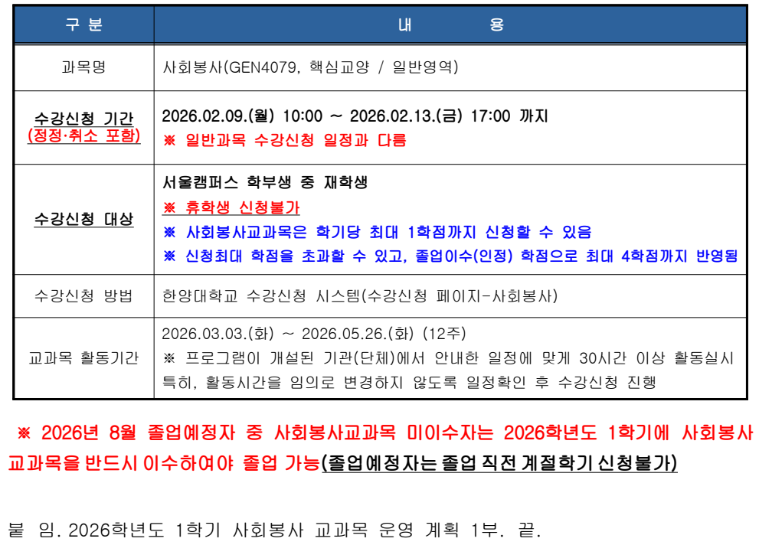759x545 pixels.
Task: Click the activity period '2026.03.03.(화) ~ 2026.05.26.(화) (12주)'
Action: (x=313, y=335)
